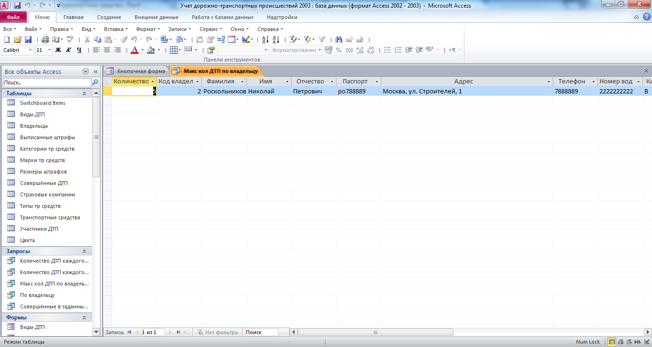The width and height of the screenshot is (652, 347).
Task: Click the Cut scissors icon
Action: (x=87, y=40)
